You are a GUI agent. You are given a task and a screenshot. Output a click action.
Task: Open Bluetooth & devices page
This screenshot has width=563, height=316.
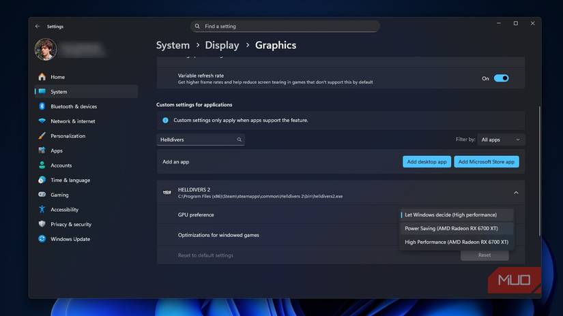[x=86, y=106]
